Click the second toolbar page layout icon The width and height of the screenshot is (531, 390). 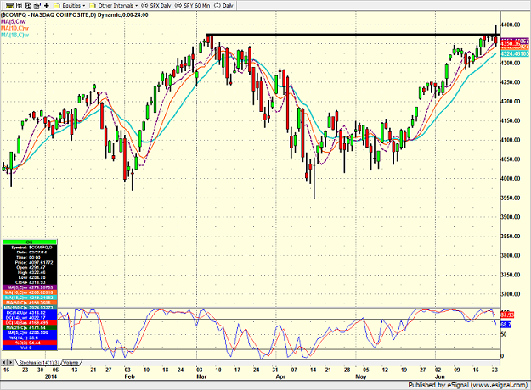point(19,5)
